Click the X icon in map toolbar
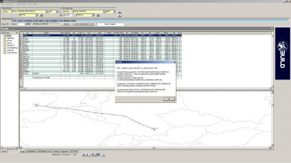This screenshot has width=291, height=163. tap(103, 155)
